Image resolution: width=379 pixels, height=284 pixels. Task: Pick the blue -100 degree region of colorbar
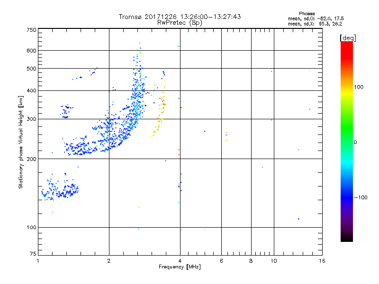(x=347, y=197)
